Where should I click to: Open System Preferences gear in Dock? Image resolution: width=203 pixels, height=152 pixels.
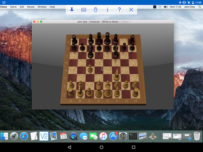(123, 136)
